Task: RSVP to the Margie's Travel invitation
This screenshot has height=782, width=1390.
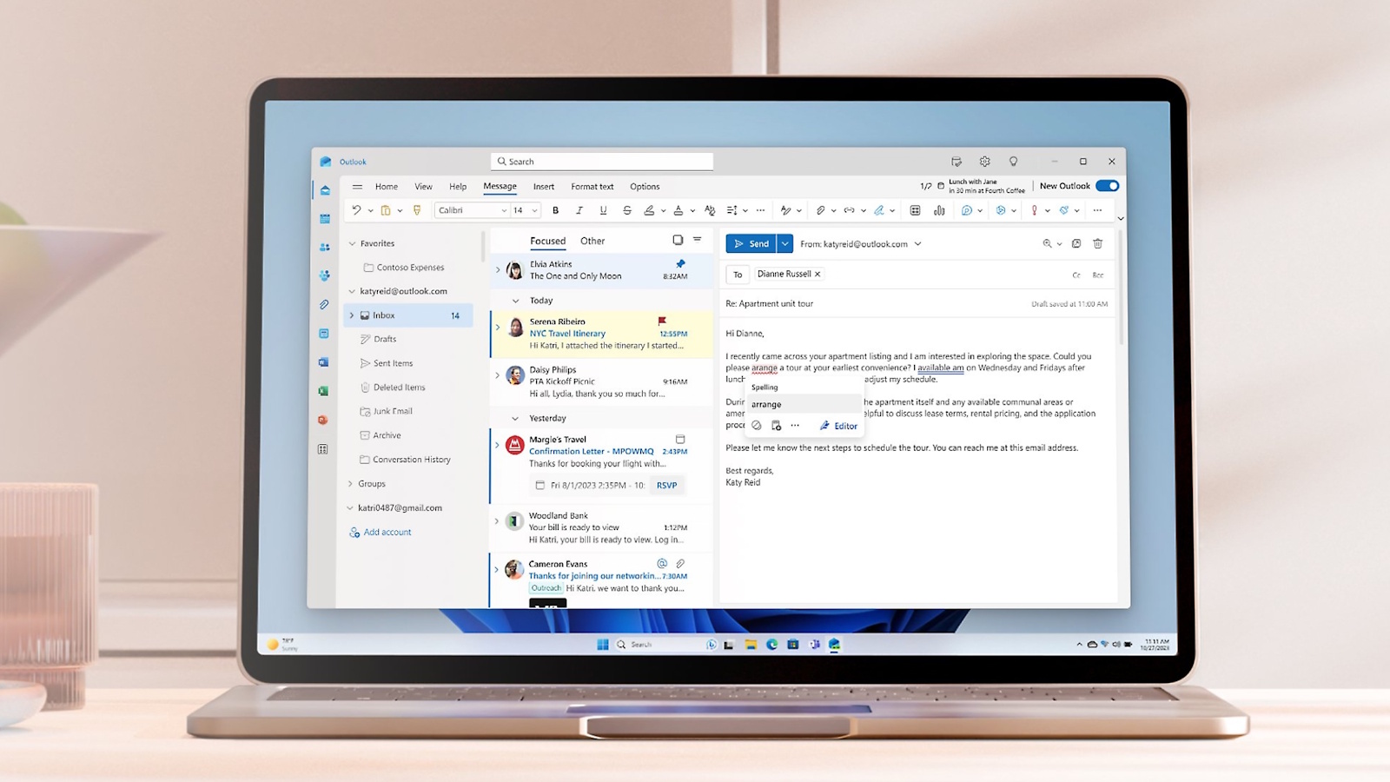Action: click(x=667, y=485)
